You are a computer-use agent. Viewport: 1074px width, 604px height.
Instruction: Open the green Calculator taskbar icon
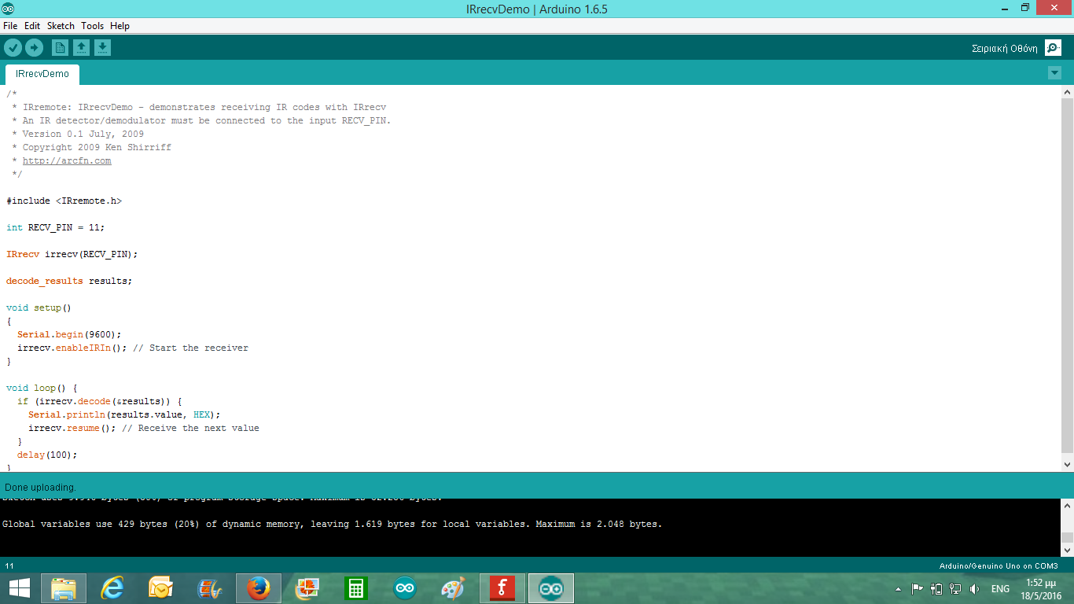356,588
